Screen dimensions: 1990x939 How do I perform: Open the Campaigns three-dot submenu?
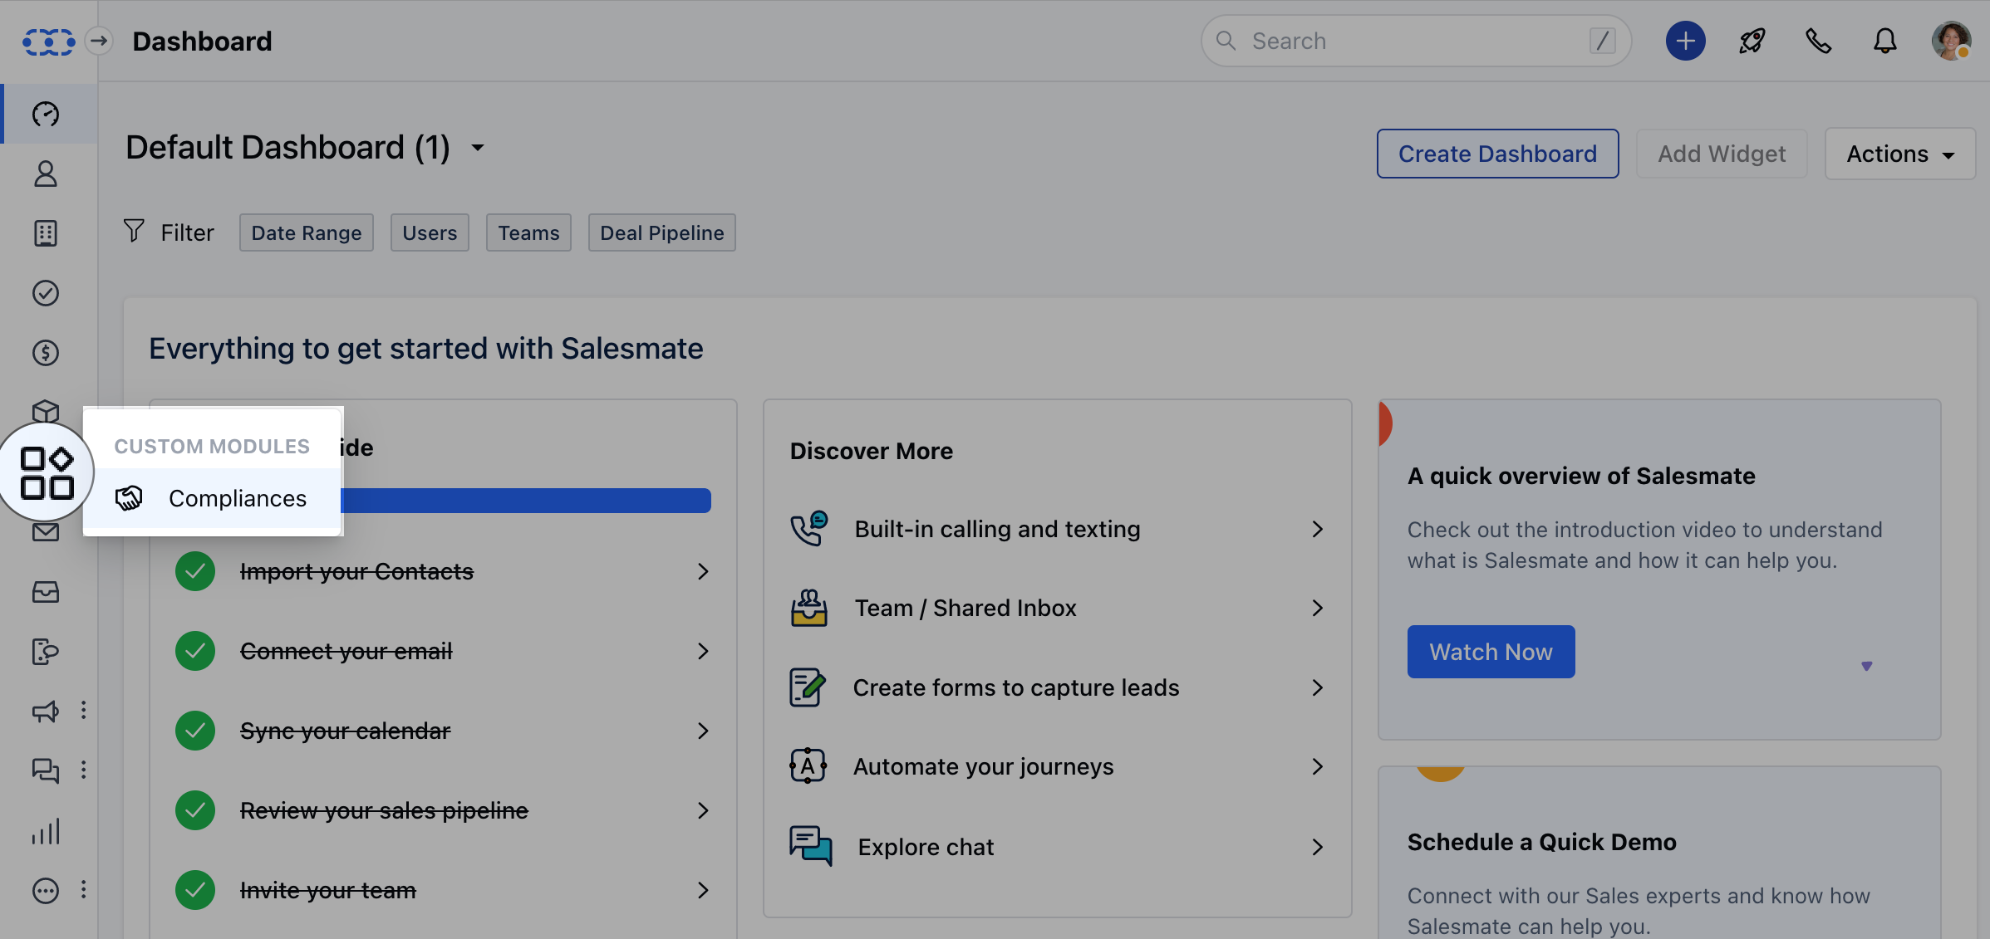pyautogui.click(x=83, y=710)
